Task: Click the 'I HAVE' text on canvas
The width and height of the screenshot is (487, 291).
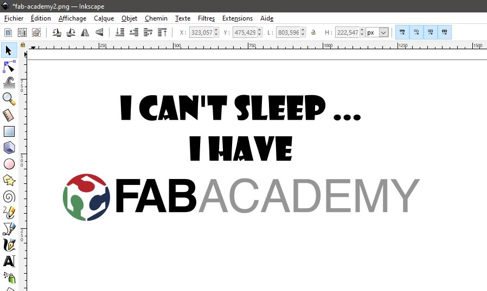Action: (x=241, y=148)
